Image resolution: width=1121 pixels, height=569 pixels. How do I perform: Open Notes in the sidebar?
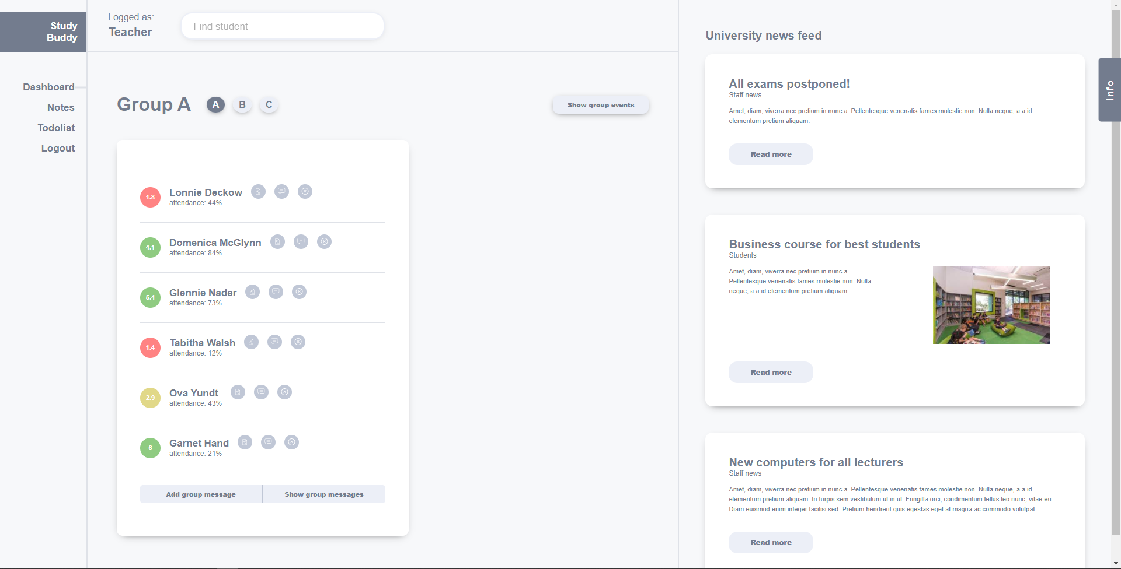click(x=61, y=107)
